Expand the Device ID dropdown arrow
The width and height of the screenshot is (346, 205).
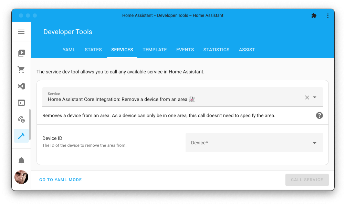[314, 142]
